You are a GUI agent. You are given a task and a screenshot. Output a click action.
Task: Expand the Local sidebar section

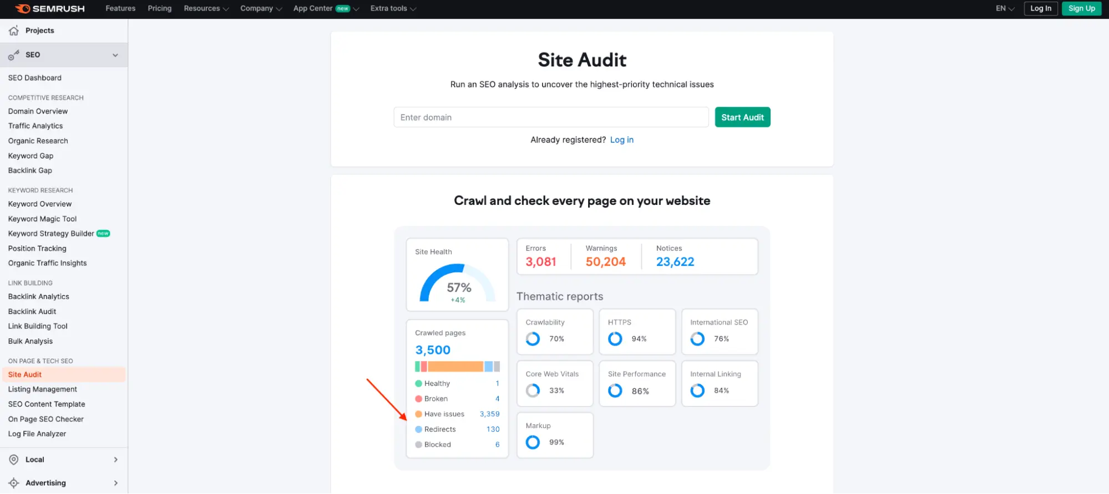pos(115,460)
